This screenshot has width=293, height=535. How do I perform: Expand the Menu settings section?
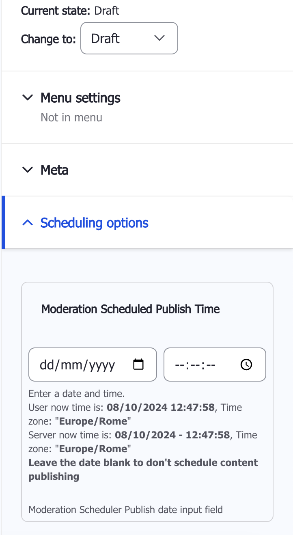[80, 98]
